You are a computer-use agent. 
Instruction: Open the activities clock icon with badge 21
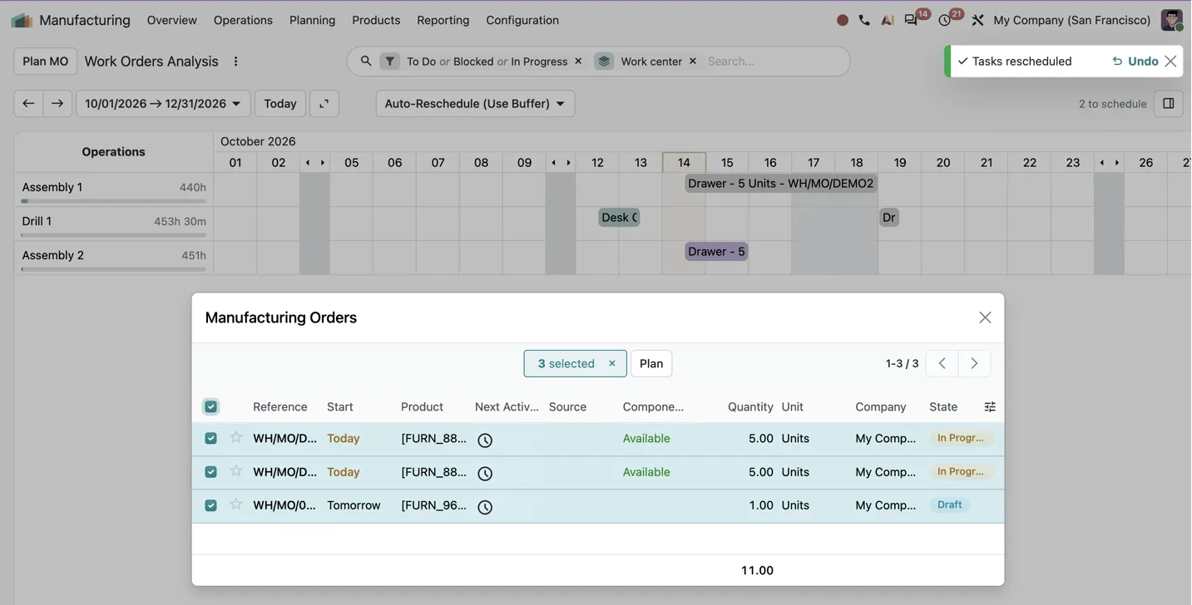[945, 20]
